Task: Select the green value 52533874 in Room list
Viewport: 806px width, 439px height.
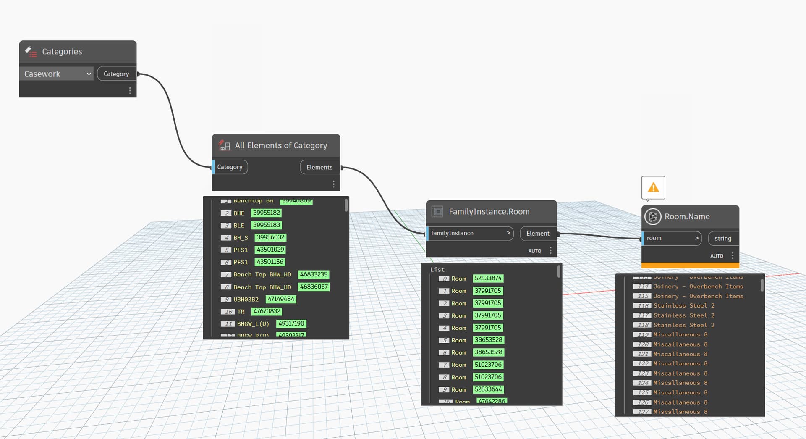Action: 489,278
